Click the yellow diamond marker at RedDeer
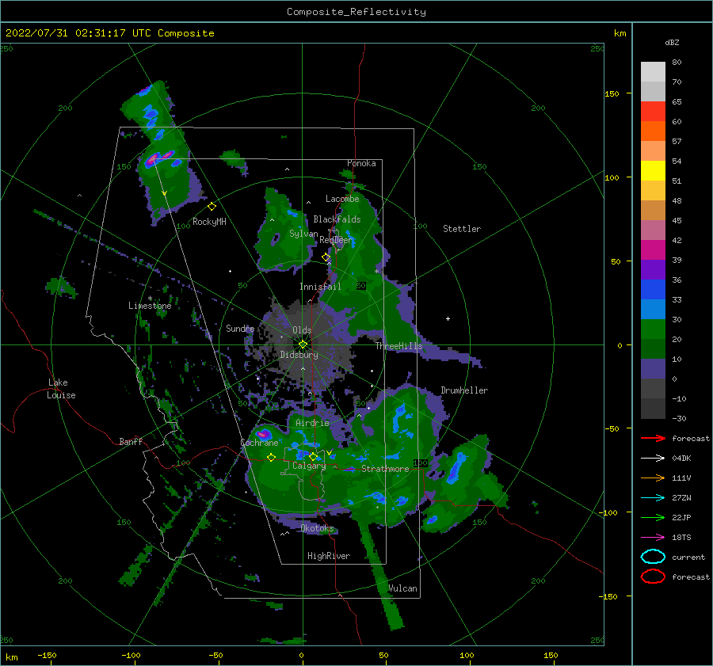The width and height of the screenshot is (713, 666). click(x=326, y=257)
